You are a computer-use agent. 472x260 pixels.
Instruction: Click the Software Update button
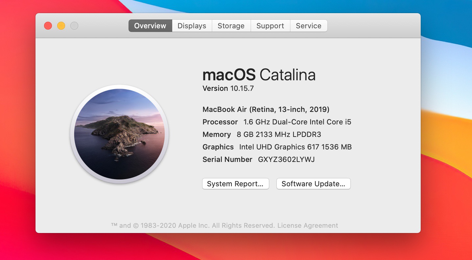coord(314,184)
